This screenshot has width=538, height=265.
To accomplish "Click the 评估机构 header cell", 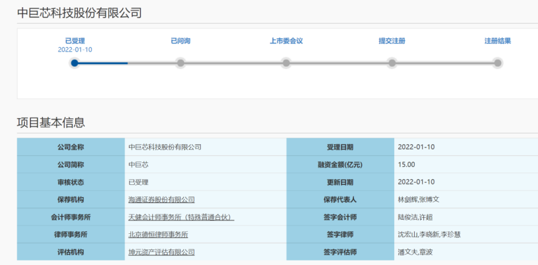I will [71, 252].
